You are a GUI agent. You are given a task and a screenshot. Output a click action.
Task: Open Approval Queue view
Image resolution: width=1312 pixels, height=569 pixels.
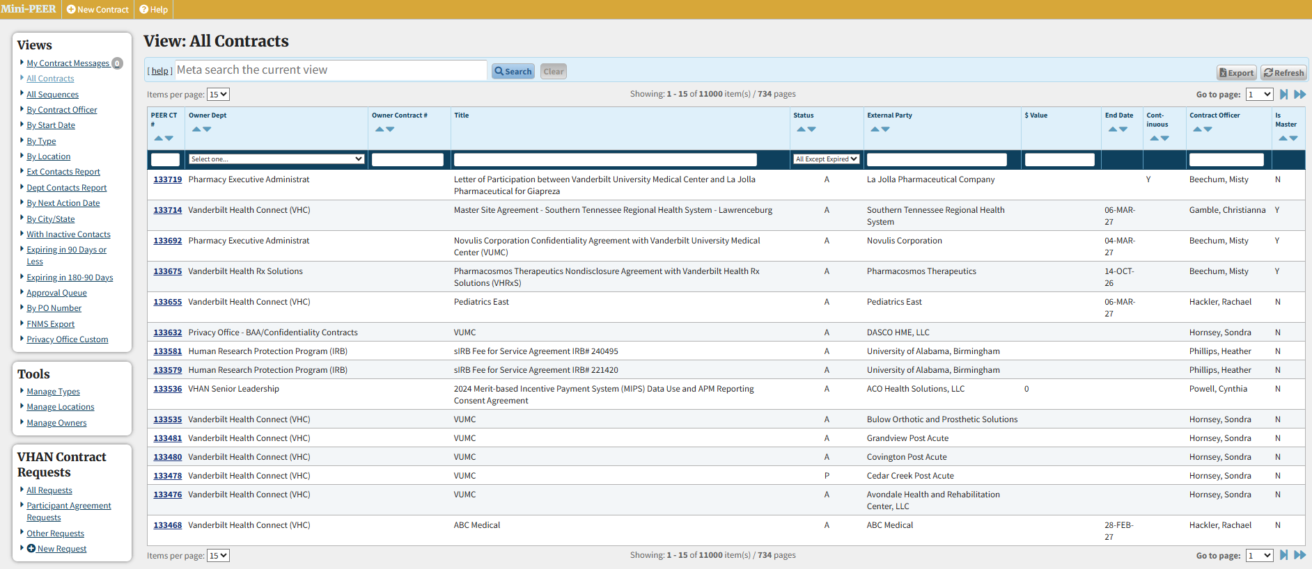pyautogui.click(x=57, y=293)
